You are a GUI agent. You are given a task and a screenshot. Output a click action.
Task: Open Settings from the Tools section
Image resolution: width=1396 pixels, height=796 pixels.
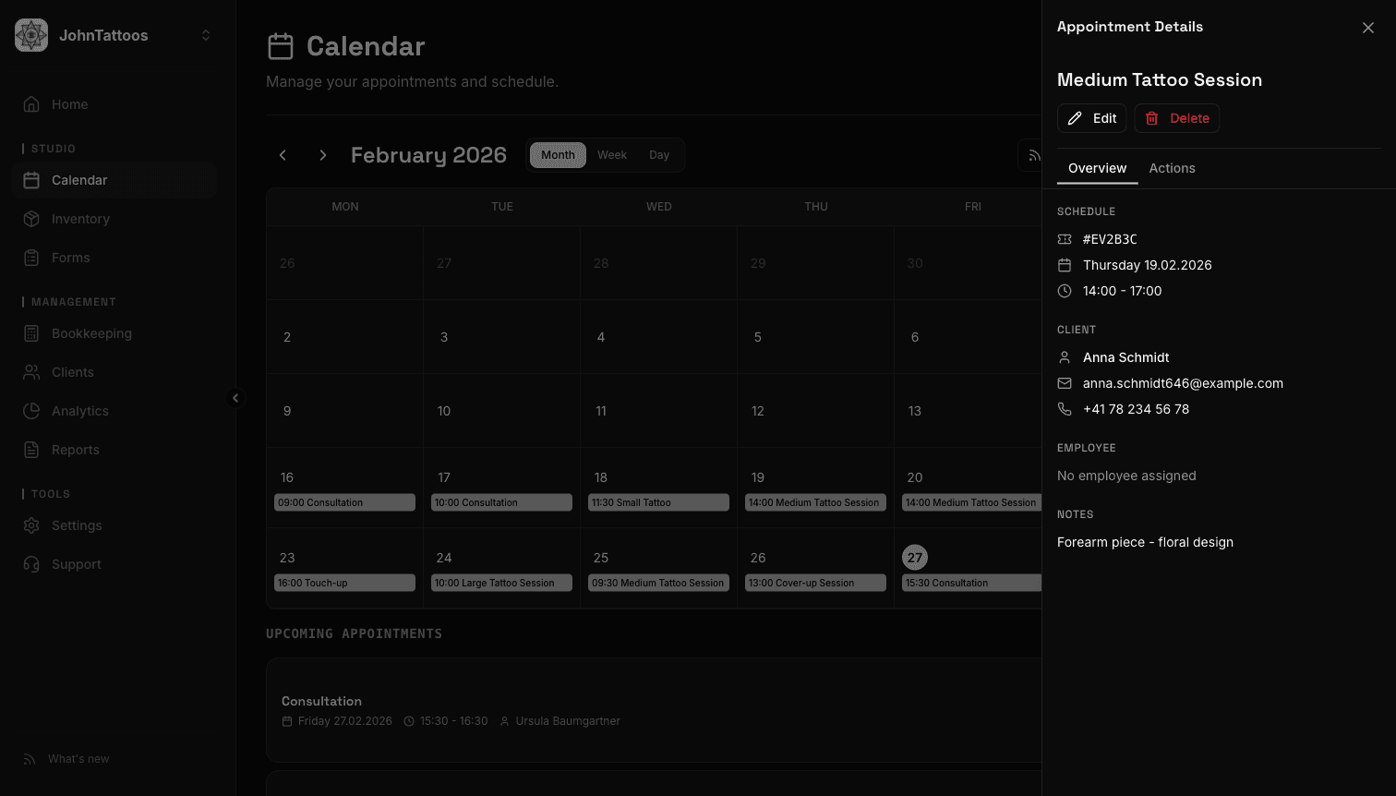(74, 525)
